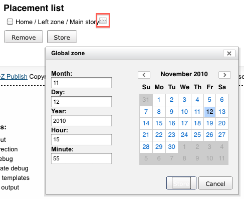
Task: Cancel the Global zone dialog
Action: (215, 183)
